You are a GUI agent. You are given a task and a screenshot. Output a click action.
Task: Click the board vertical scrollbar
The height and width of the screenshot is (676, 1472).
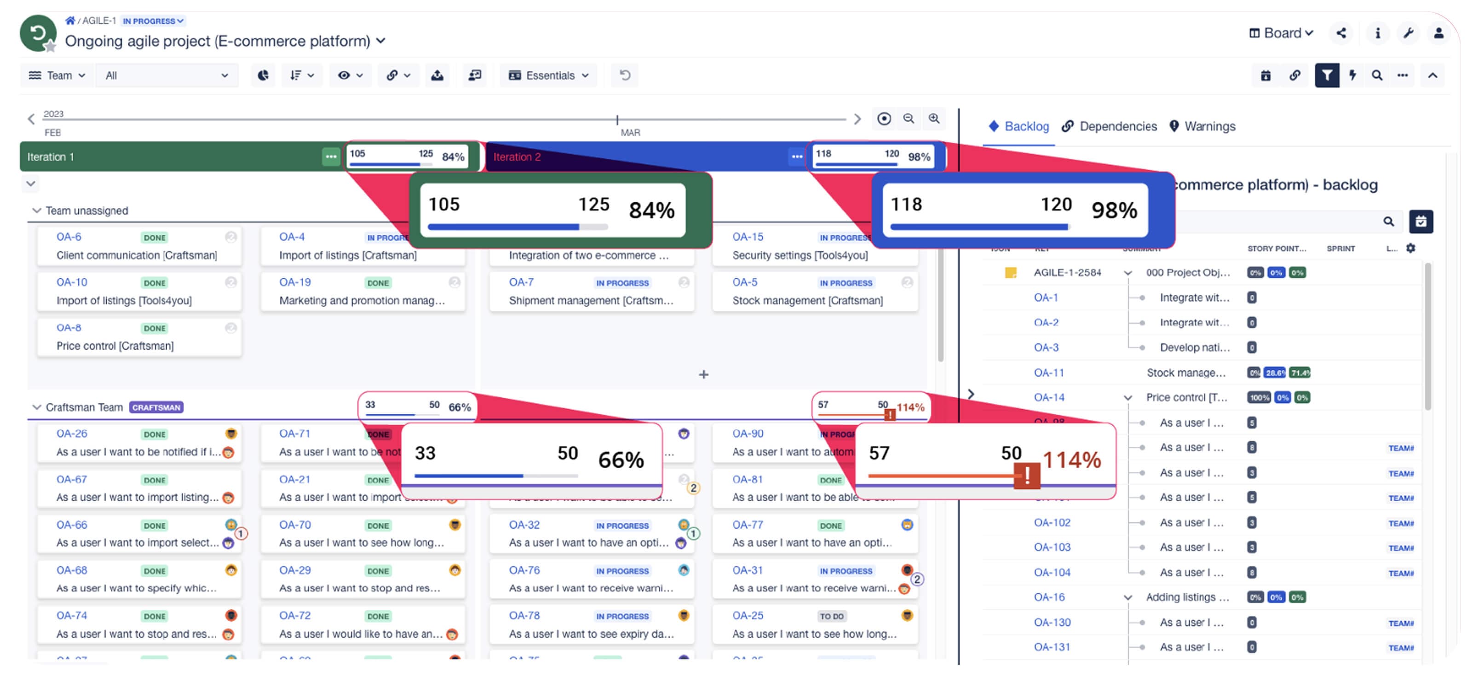pyautogui.click(x=941, y=306)
